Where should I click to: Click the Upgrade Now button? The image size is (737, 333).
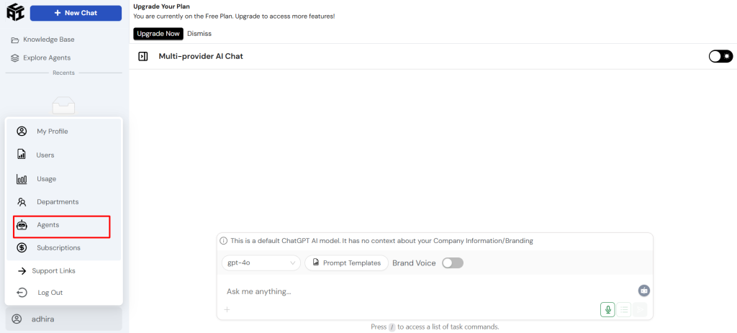tap(158, 34)
